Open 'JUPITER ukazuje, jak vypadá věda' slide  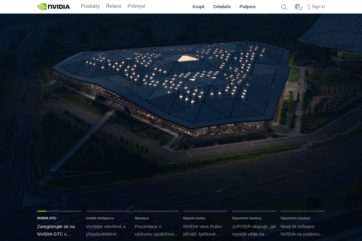[254, 230]
